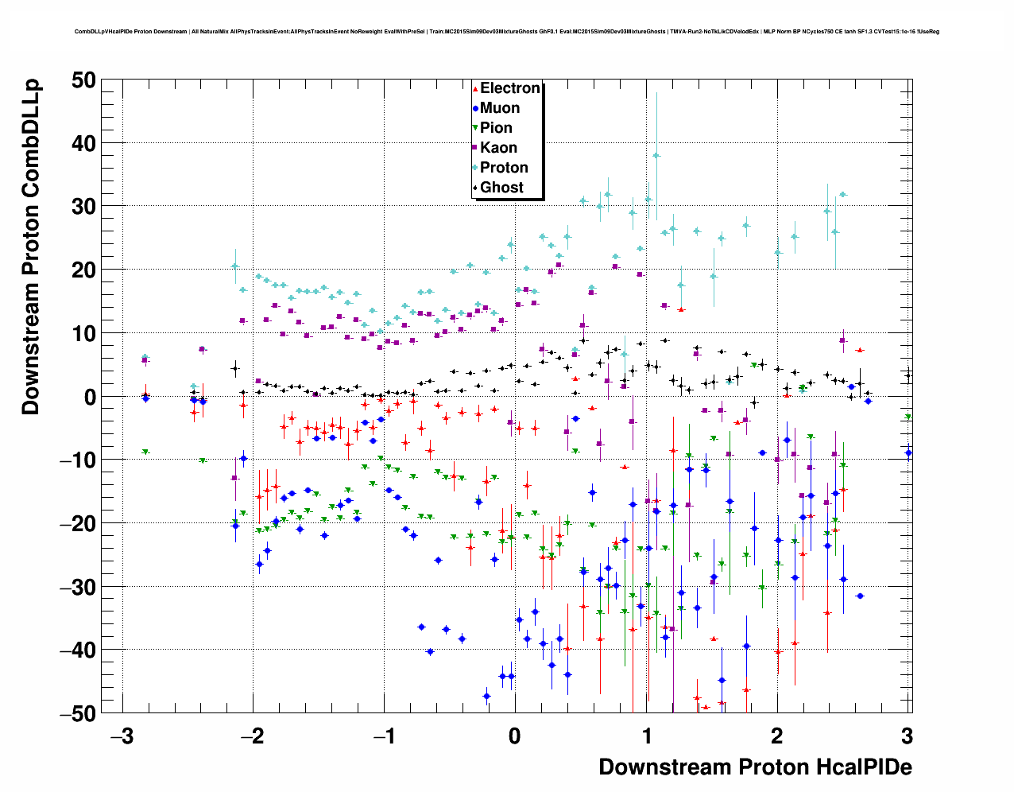Click the y-axis tick label 50
This screenshot has width=1014, height=792.
83,80
